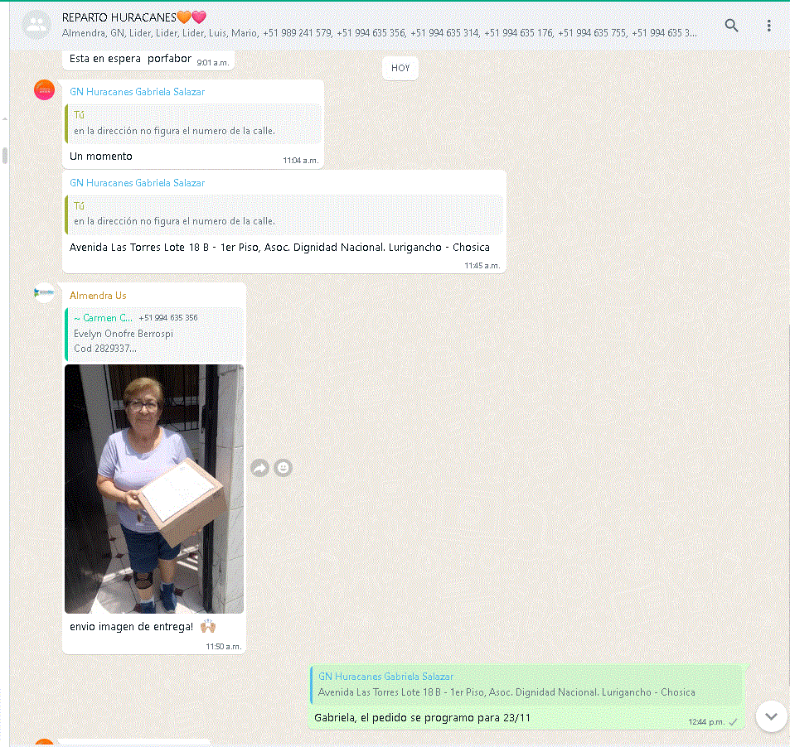Open the three-dot chat menu
This screenshot has width=790, height=747.
pos(768,25)
